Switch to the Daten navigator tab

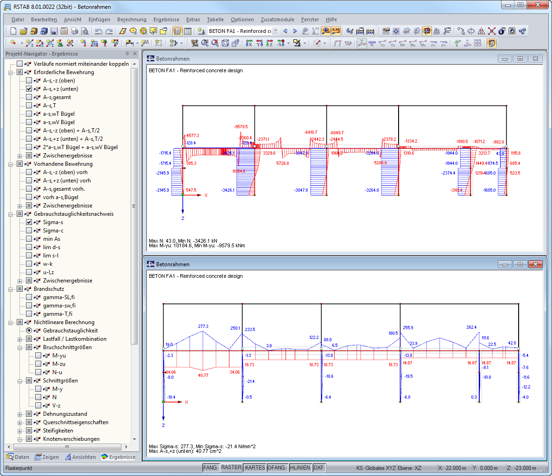pyautogui.click(x=18, y=457)
